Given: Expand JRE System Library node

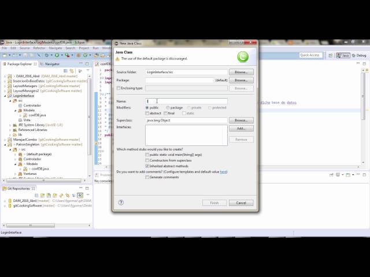Looking at the screenshot, I should [10, 125].
